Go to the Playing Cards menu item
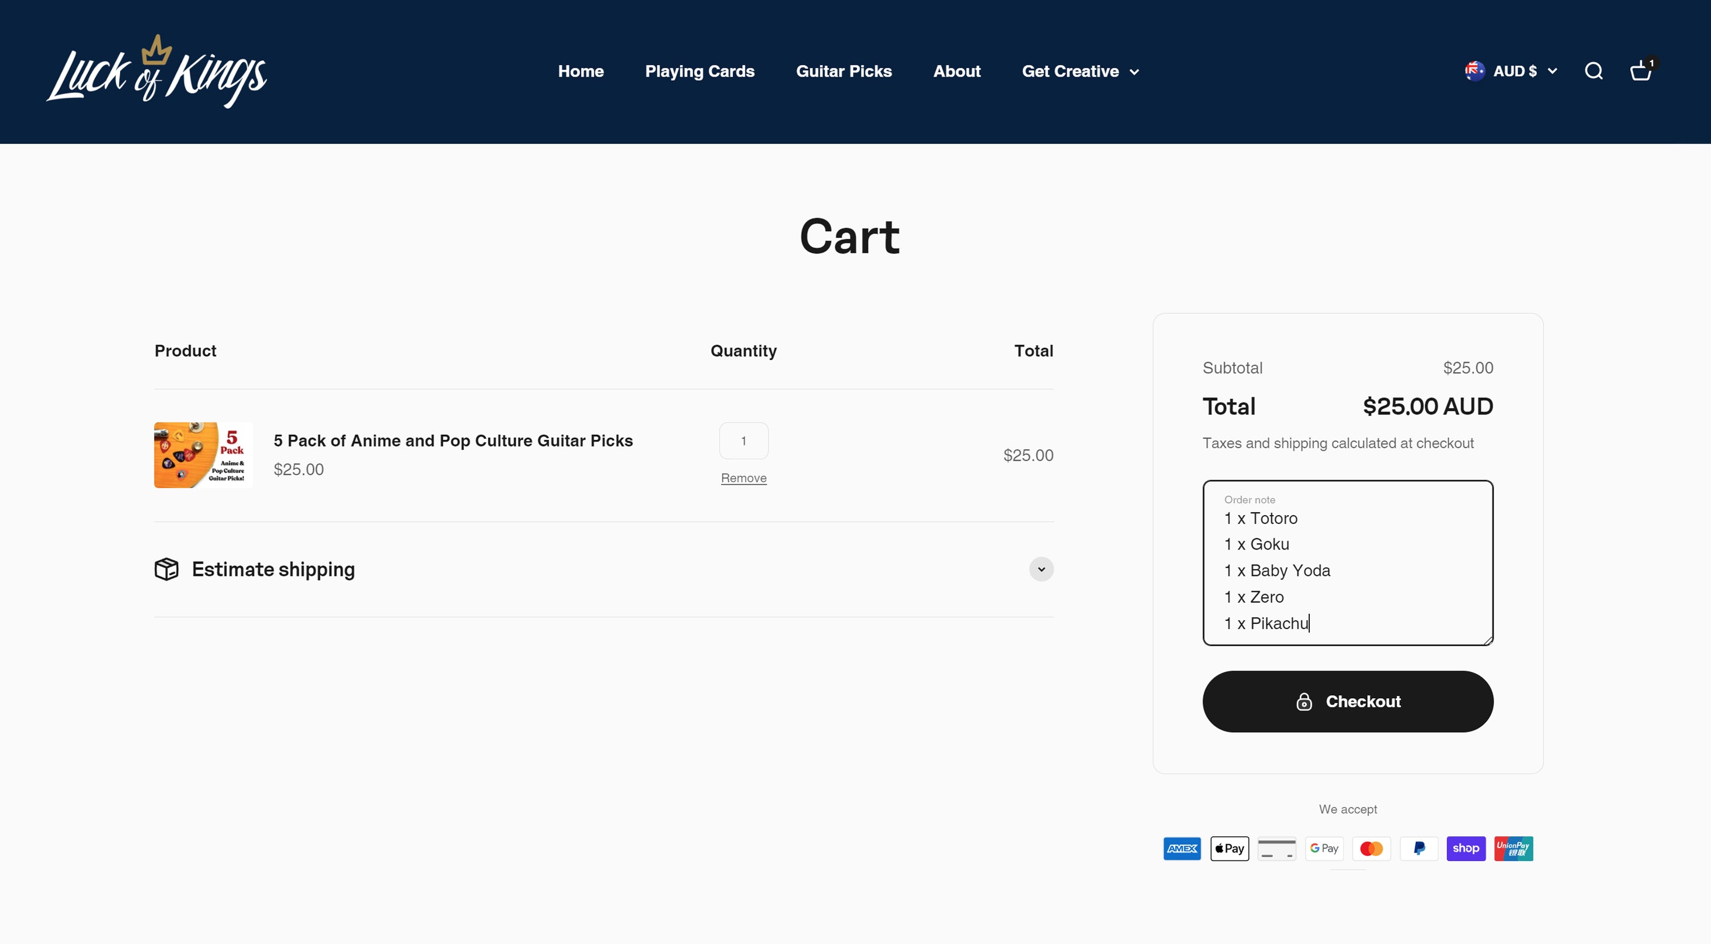The height and width of the screenshot is (944, 1711). [x=699, y=71]
